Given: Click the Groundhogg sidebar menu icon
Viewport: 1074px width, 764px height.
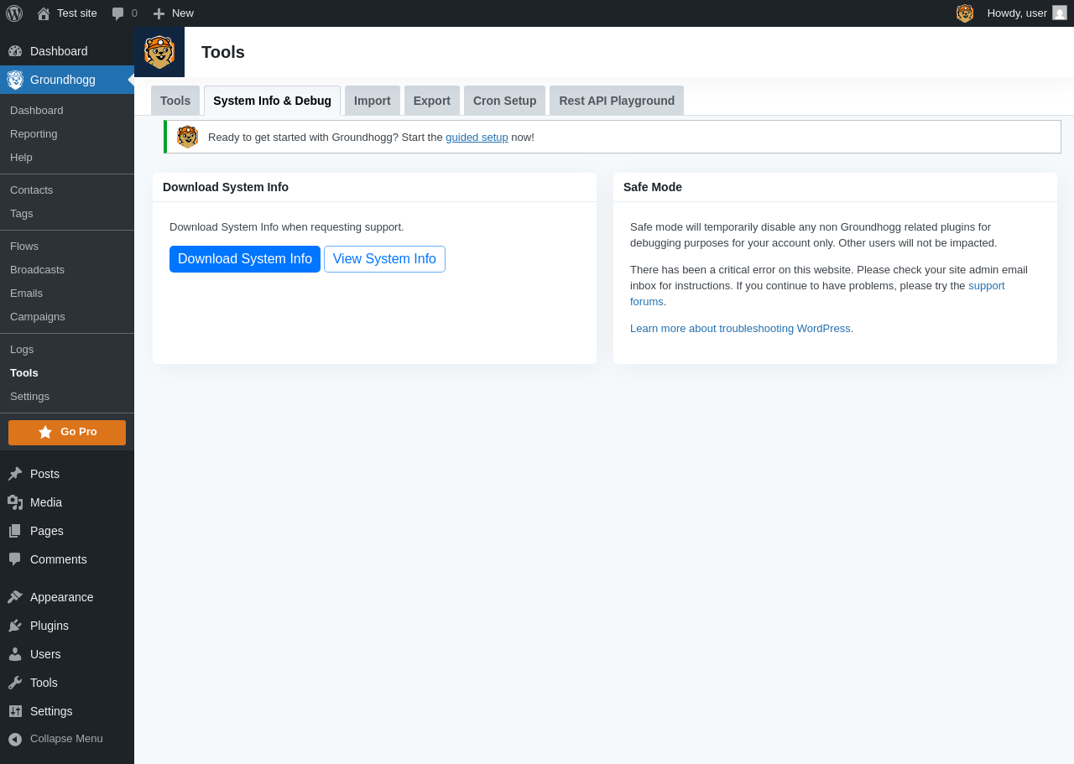Looking at the screenshot, I should click(15, 80).
